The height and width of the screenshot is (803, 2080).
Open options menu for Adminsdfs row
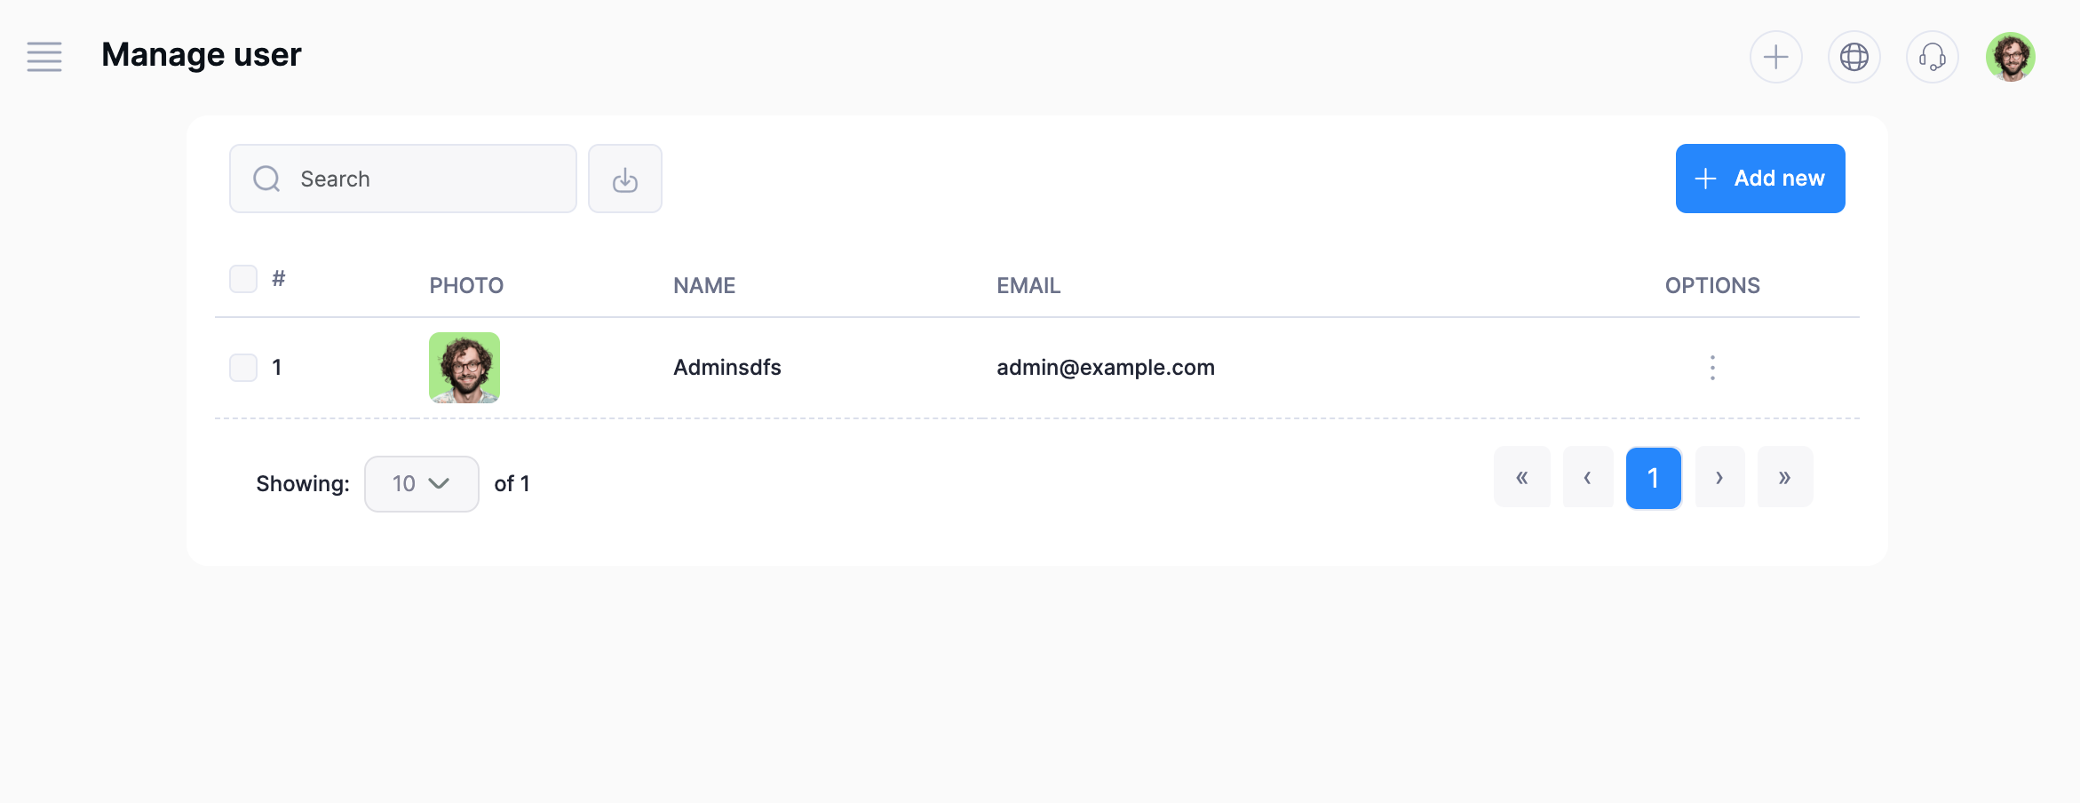[x=1712, y=368]
